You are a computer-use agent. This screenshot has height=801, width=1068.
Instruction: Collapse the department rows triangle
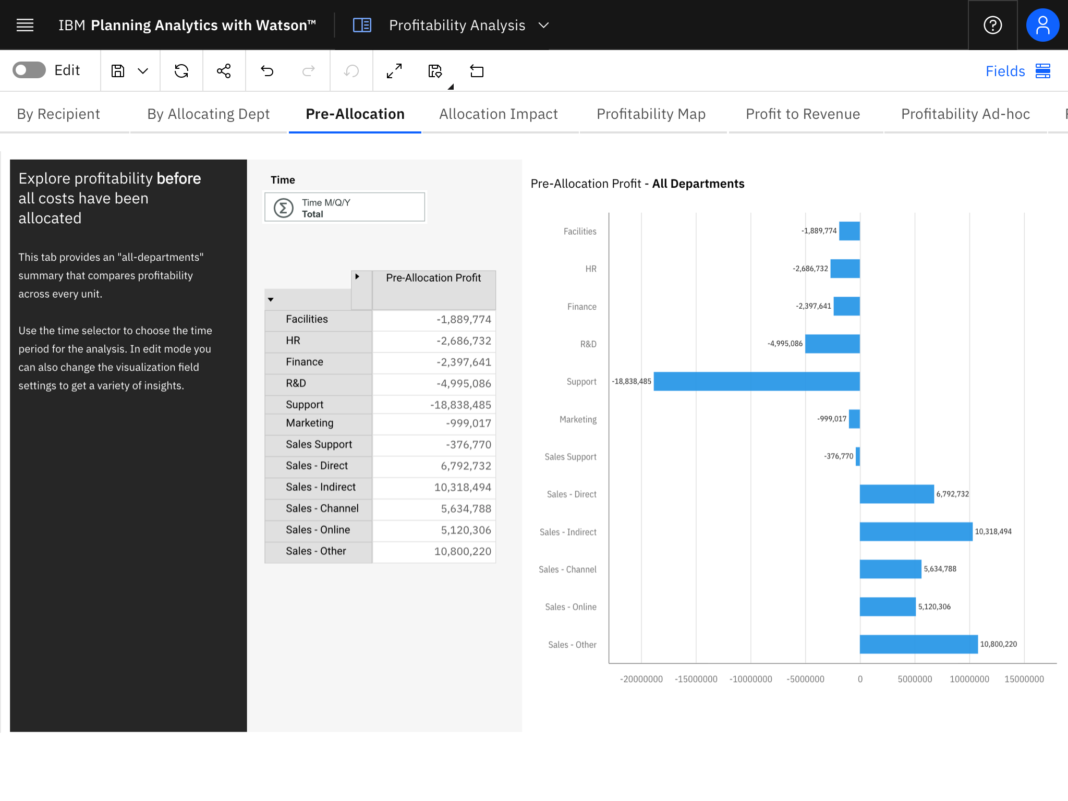tap(271, 299)
